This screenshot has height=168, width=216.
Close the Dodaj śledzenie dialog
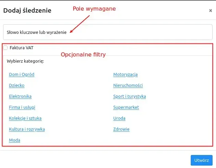(x=210, y=11)
